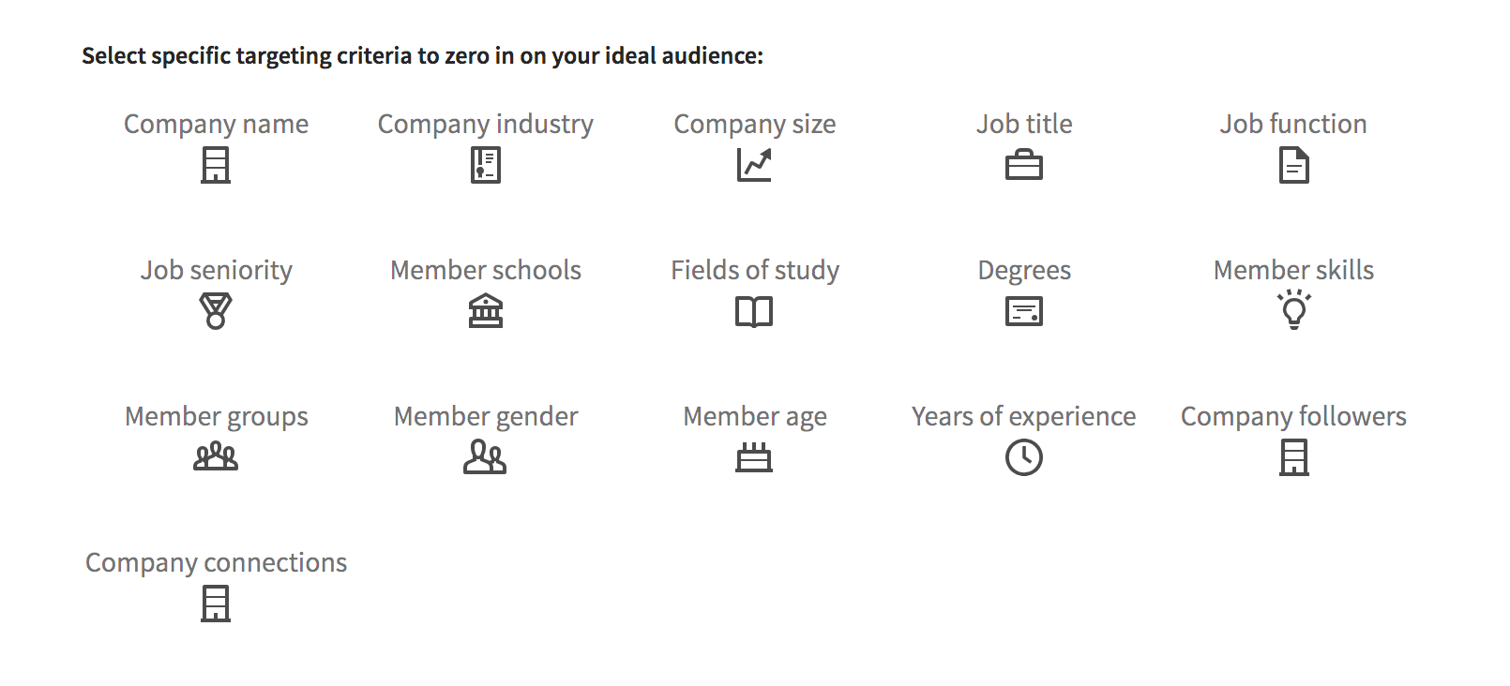Click the Company size chart icon
The image size is (1510, 686).
click(754, 166)
